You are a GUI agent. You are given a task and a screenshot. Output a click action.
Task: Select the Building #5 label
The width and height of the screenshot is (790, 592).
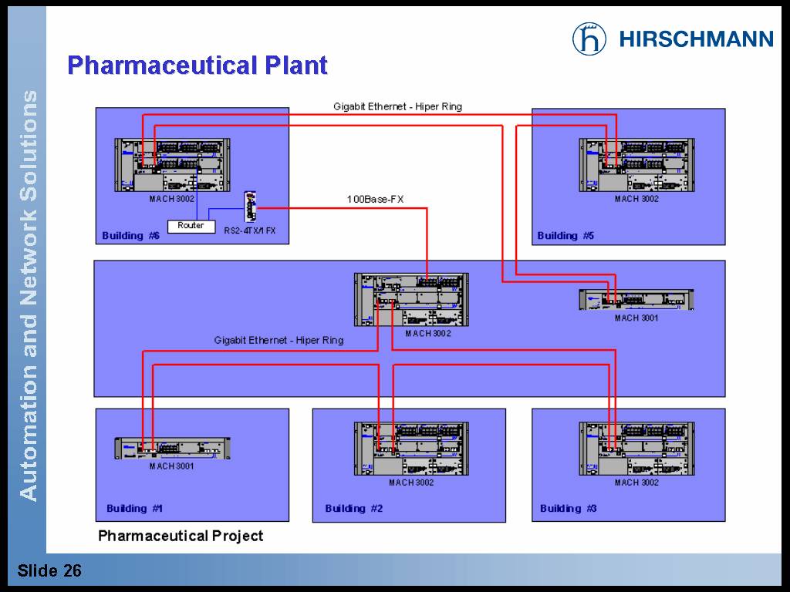coord(566,235)
